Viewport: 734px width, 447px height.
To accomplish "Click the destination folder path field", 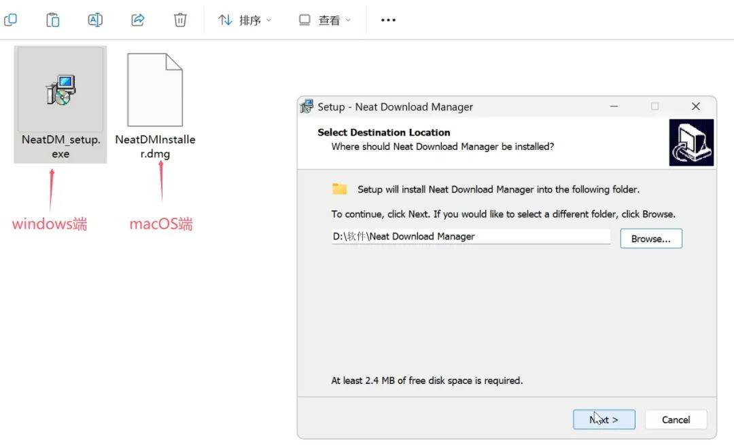I will (470, 236).
